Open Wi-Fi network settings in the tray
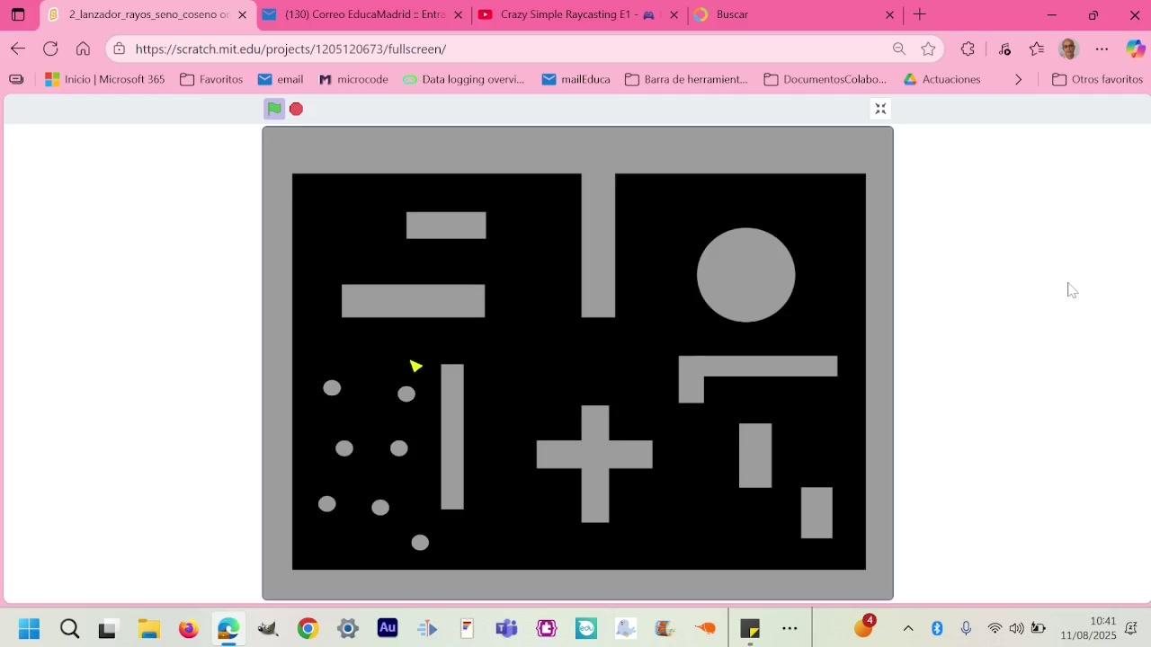Screen dimensions: 1151x647 [x=995, y=628]
